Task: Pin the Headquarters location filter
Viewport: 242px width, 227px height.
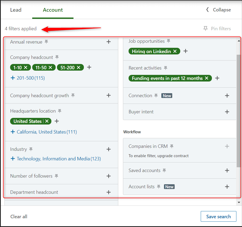Action: (x=60, y=111)
